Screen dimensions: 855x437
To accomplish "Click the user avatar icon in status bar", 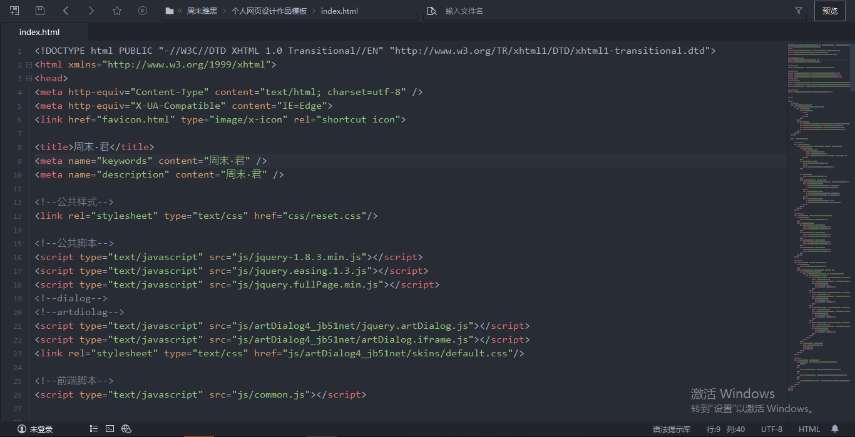I will [22, 429].
